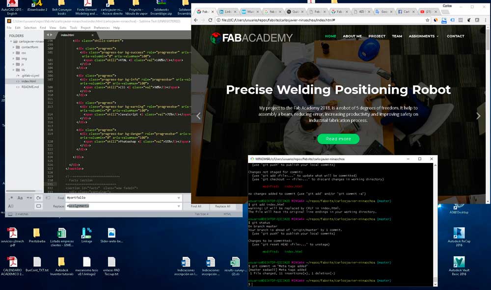Expand the ASSIGNMENTS dropdown on the website
Screen dimensions: 491x290
tap(423, 36)
